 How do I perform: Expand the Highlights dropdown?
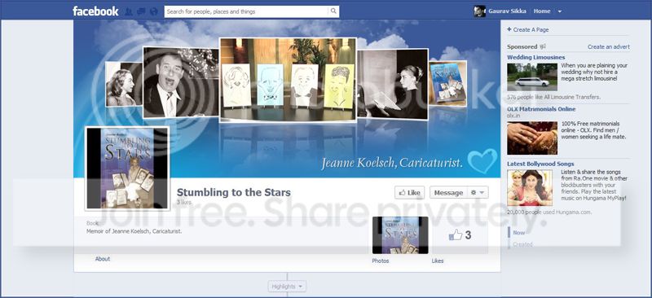(x=287, y=287)
